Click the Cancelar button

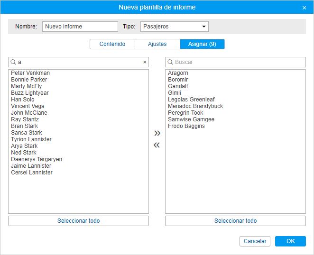255,241
